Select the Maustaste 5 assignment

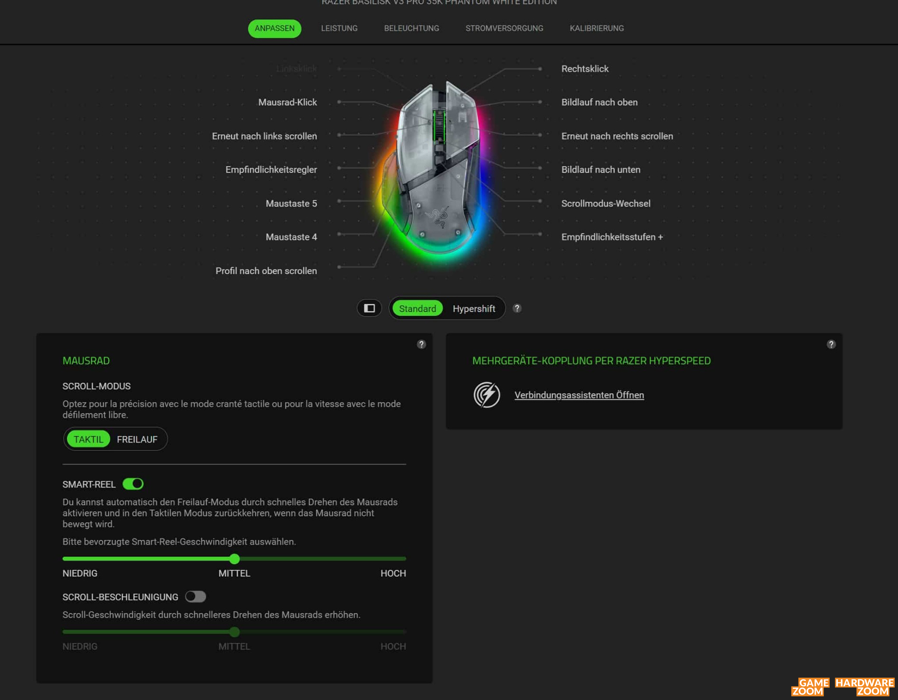[x=291, y=203]
